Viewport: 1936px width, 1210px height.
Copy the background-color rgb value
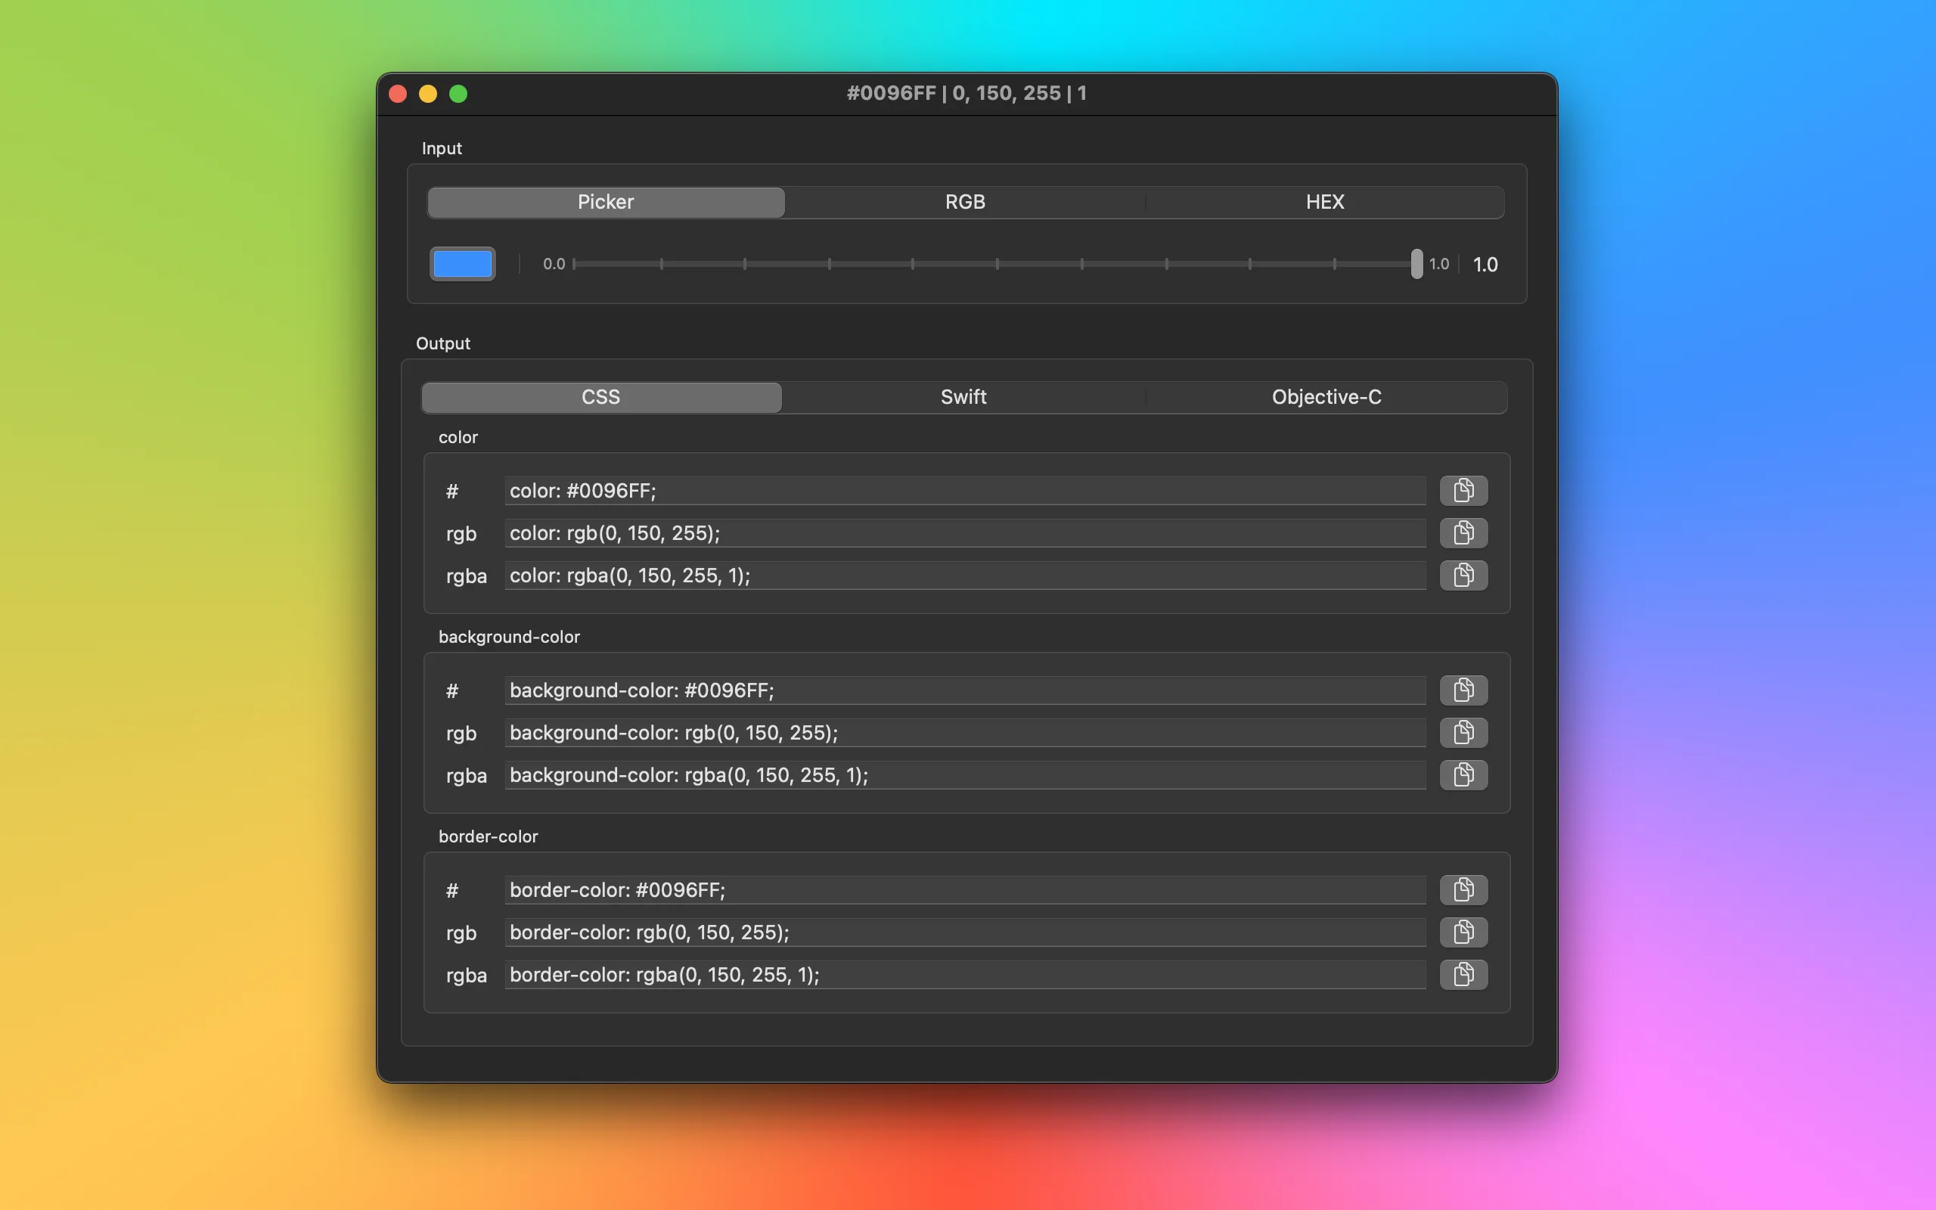pos(1463,732)
